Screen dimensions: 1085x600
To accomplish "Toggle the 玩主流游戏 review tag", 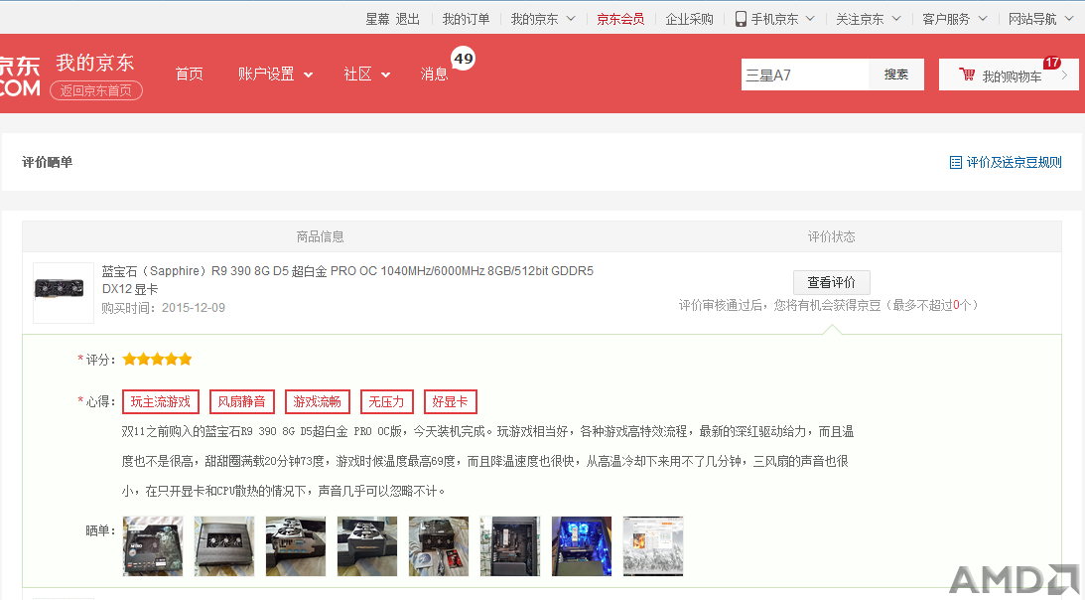I will pyautogui.click(x=161, y=402).
